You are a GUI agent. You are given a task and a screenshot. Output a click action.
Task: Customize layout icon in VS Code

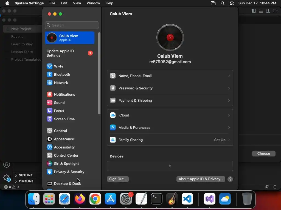pyautogui.click(x=275, y=11)
